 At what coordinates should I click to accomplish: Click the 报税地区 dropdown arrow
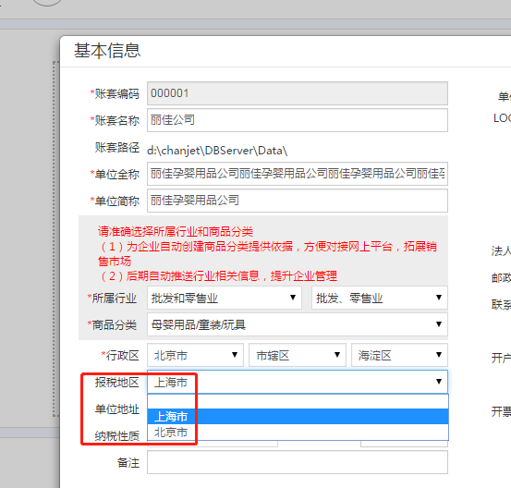pos(439,382)
